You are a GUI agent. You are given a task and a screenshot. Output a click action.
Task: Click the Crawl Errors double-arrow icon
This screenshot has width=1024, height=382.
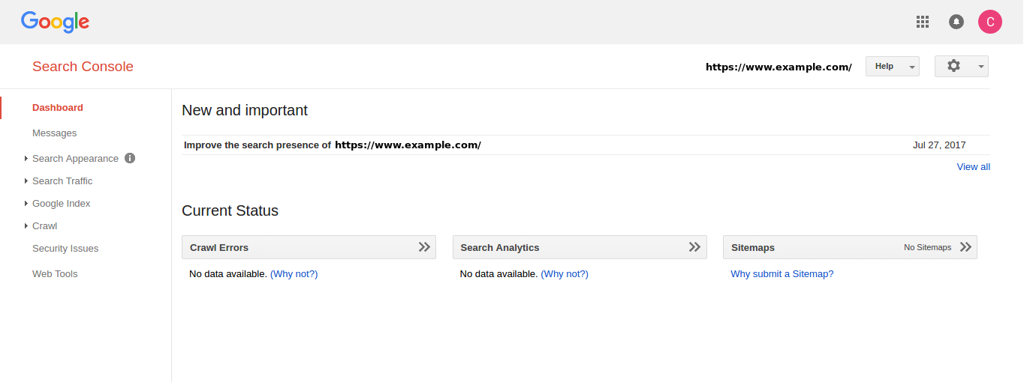(424, 247)
